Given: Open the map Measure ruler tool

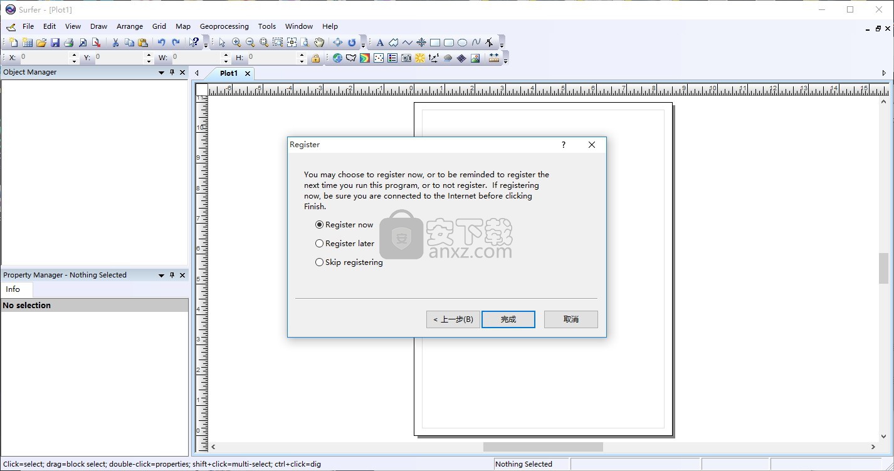Looking at the screenshot, I should [494, 58].
